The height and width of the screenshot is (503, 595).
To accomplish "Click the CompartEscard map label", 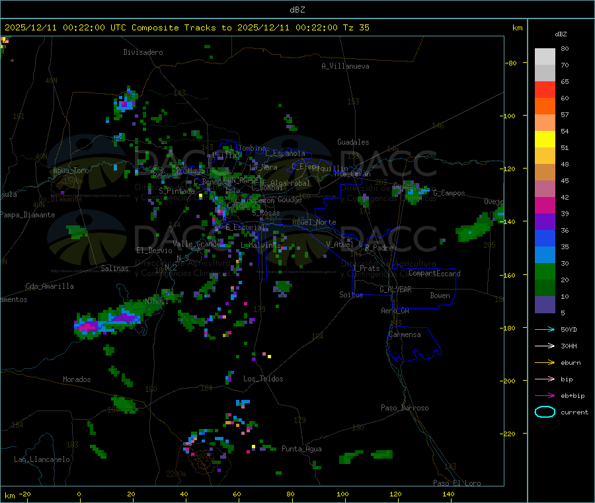I will pos(434,274).
